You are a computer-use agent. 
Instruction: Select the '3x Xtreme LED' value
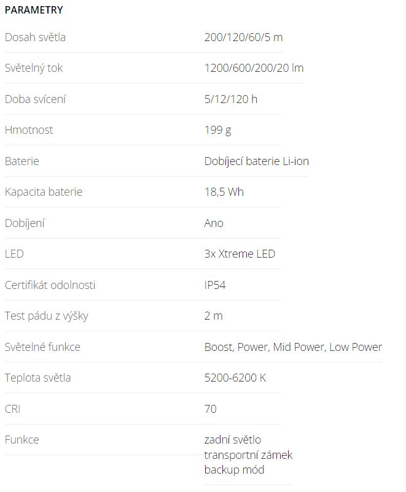click(x=240, y=254)
